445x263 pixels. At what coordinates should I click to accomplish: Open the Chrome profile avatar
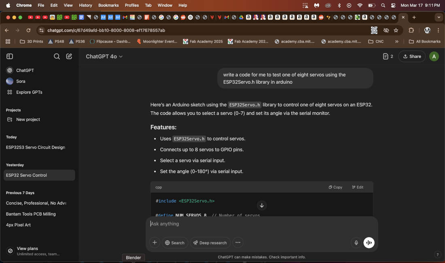427,30
